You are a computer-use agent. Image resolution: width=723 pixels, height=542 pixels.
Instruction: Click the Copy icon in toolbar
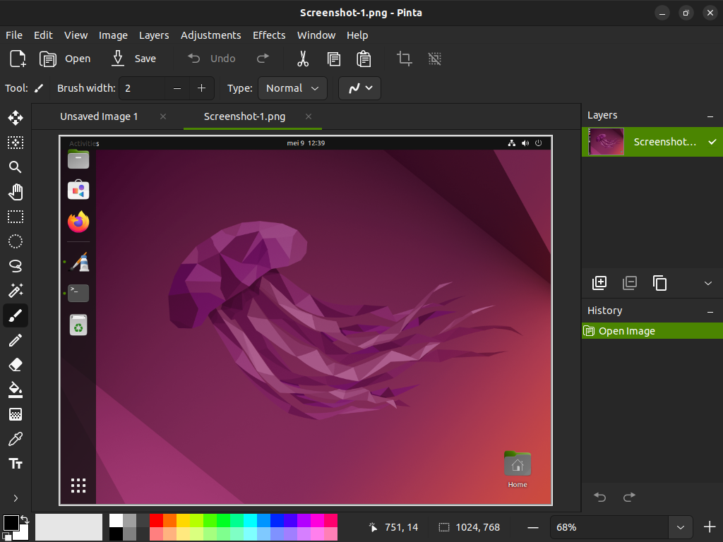click(333, 59)
